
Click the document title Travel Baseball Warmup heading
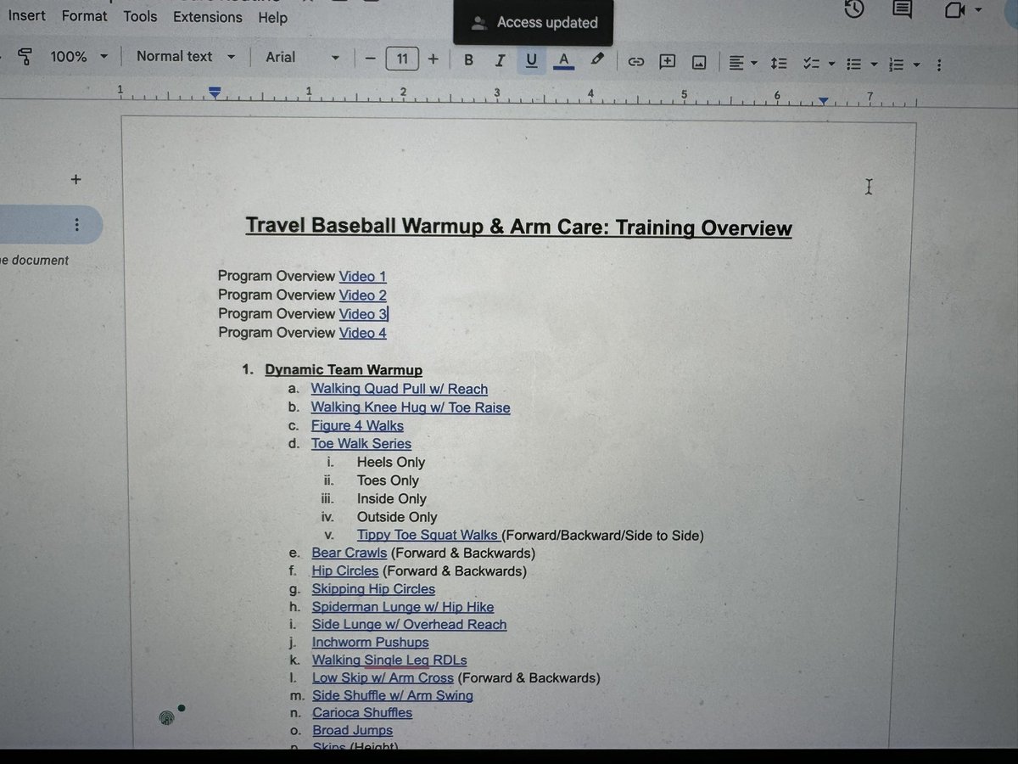[x=518, y=228]
